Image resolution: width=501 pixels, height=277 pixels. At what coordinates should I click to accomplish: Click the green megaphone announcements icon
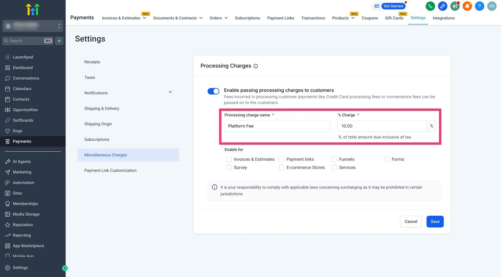point(455,6)
